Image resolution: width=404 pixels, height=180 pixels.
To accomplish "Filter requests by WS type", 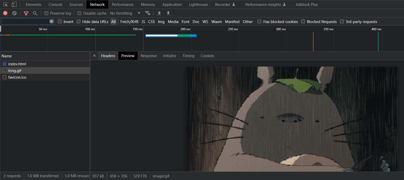I will (205, 22).
